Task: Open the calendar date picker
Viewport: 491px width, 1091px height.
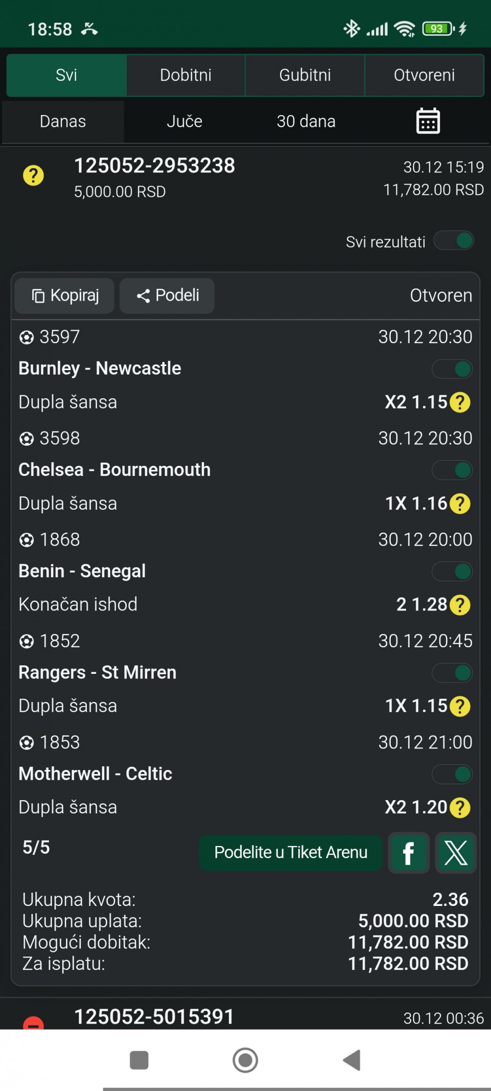Action: (428, 121)
